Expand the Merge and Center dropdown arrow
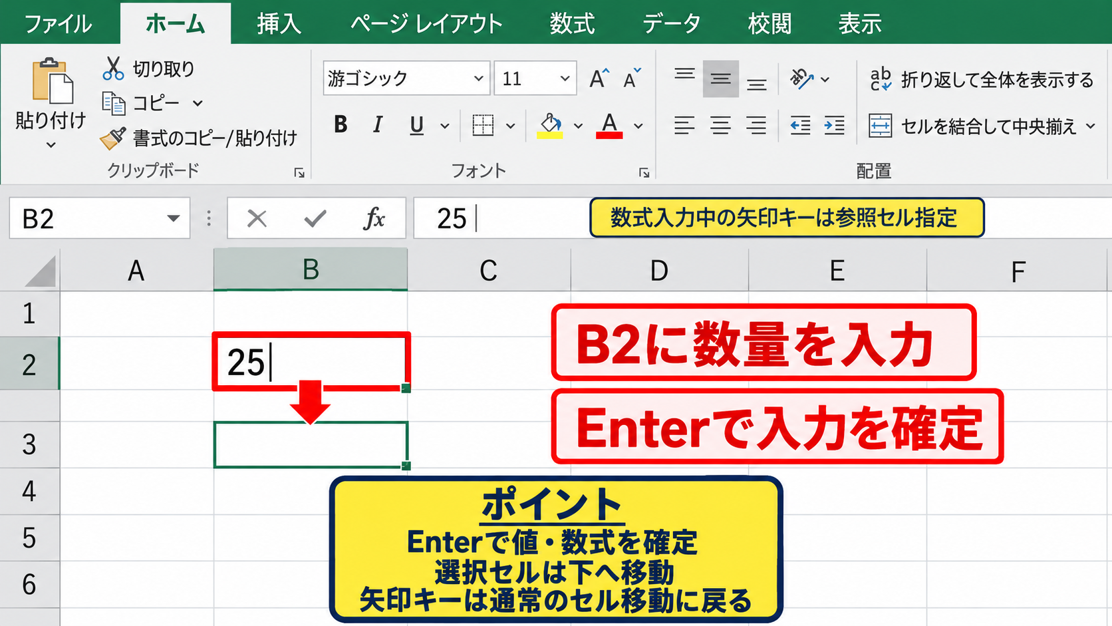Screen dimensions: 1112x626 pos(1091,126)
